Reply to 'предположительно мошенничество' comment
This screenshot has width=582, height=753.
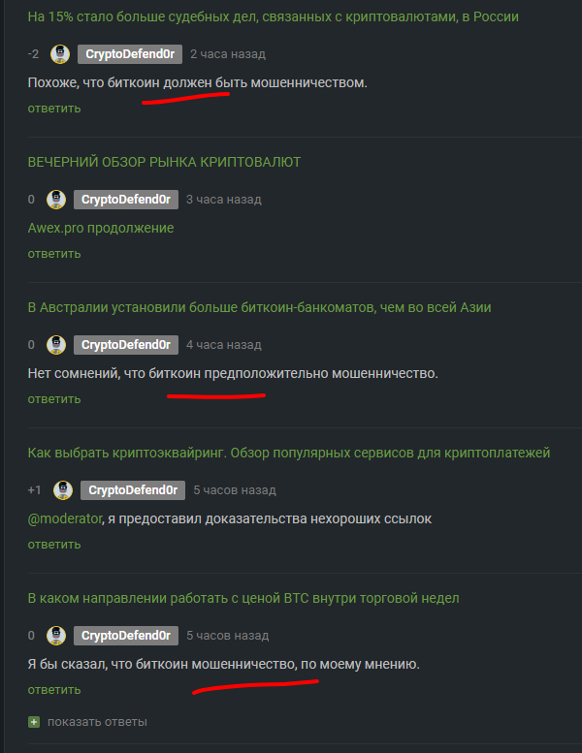53,399
